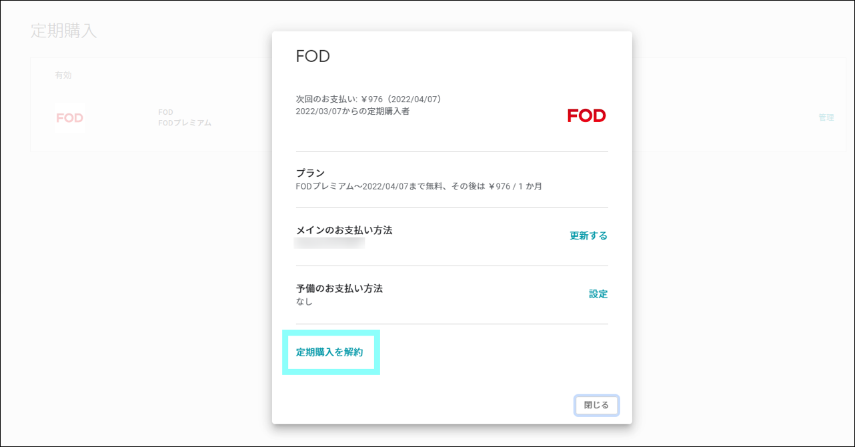This screenshot has width=855, height=447.
Task: Open 設定 for backup payment method
Action: click(598, 294)
